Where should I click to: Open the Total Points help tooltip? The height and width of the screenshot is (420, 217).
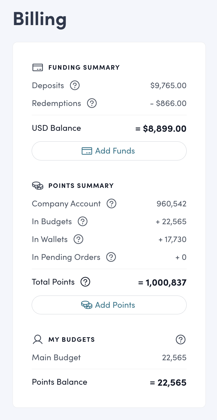[85, 282]
